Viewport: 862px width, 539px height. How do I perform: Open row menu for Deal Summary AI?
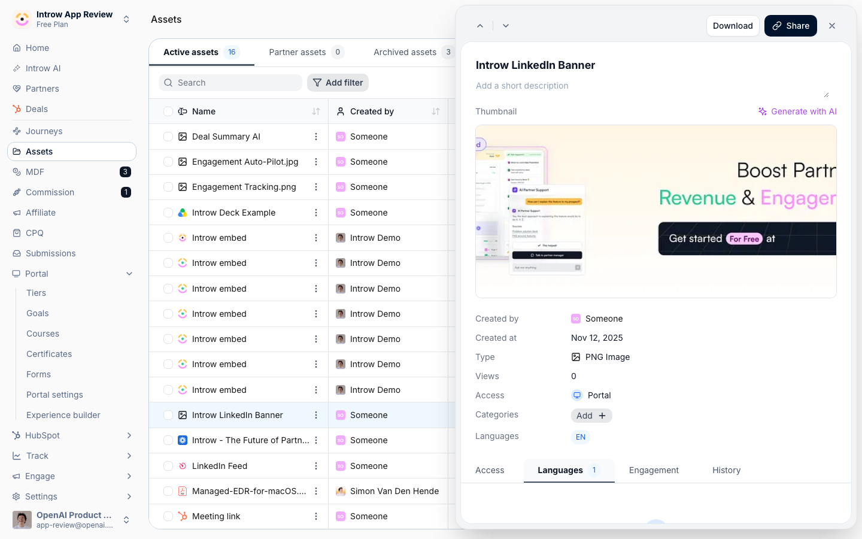click(x=316, y=137)
